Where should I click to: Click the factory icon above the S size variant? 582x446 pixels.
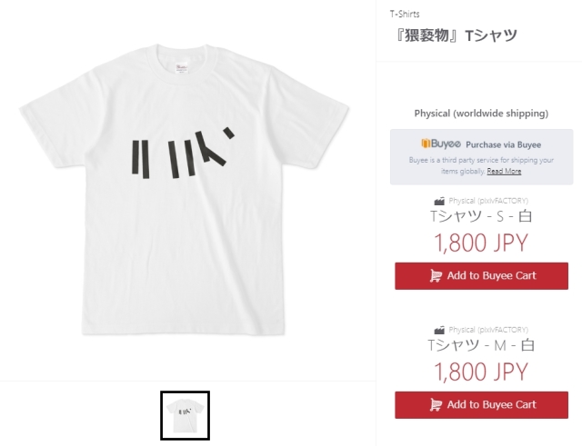pos(439,201)
